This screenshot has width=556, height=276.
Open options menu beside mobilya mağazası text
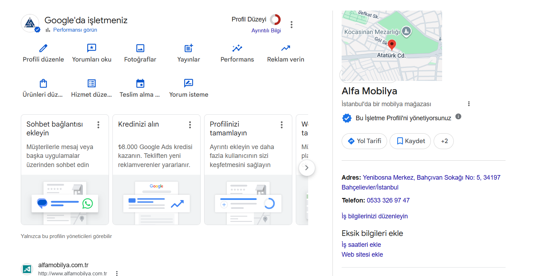469,104
